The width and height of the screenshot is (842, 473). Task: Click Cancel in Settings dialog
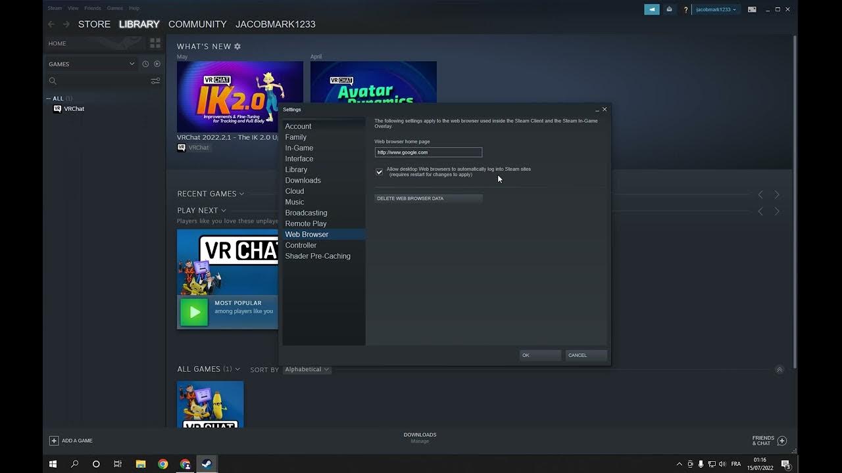tap(586, 355)
